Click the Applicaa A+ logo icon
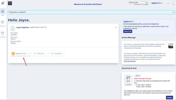 click(3, 3)
